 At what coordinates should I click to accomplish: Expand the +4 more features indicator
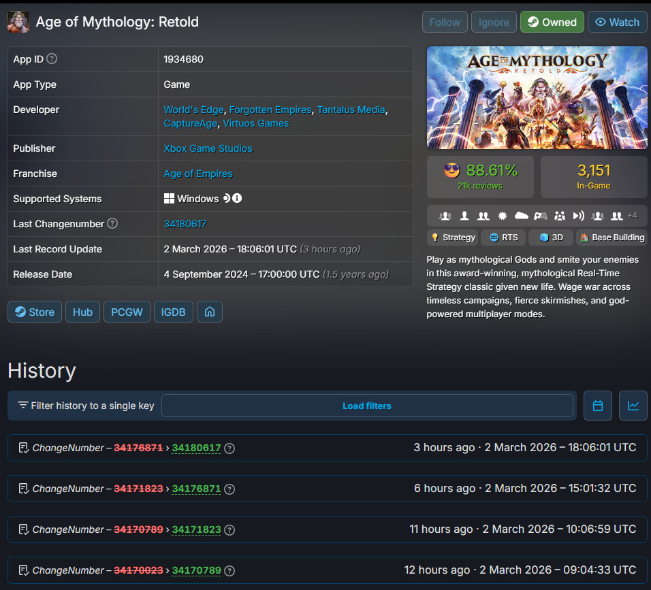[x=632, y=216]
